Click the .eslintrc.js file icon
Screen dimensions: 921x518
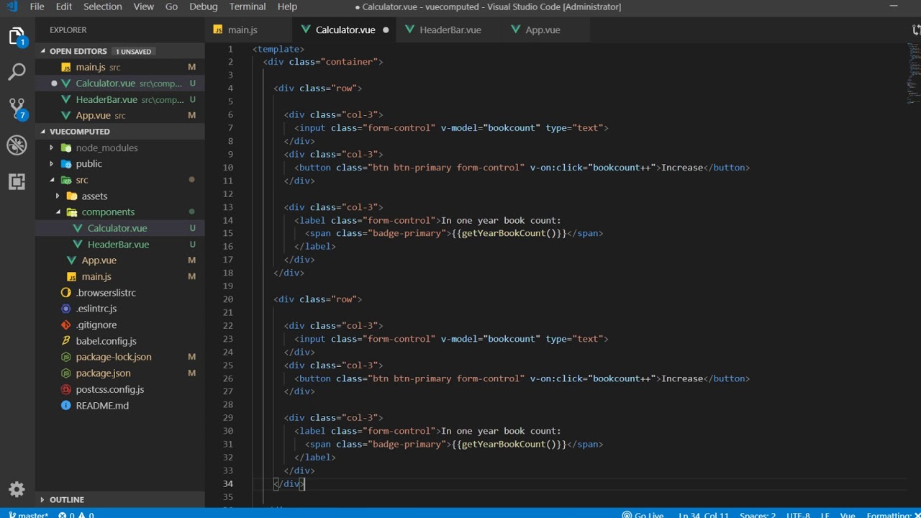[x=66, y=309]
